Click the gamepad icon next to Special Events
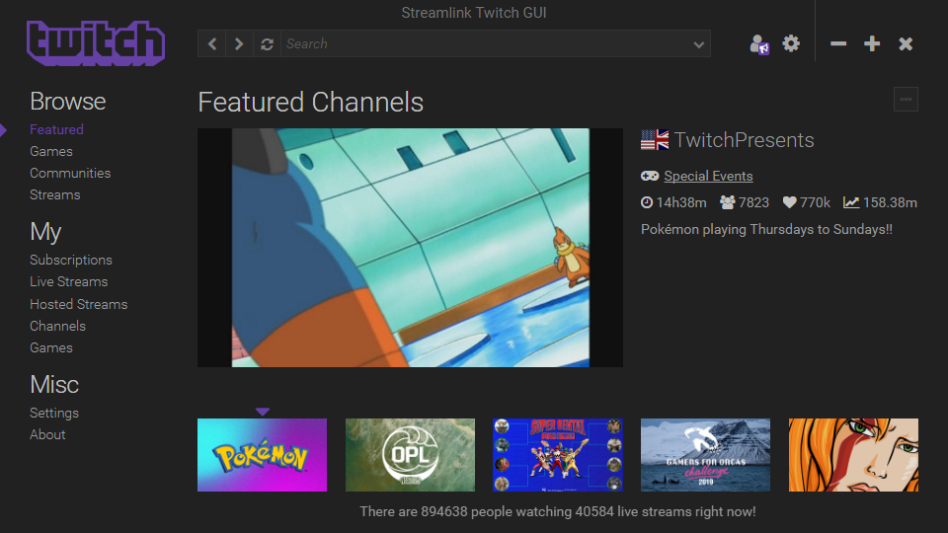This screenshot has width=948, height=533. point(650,176)
